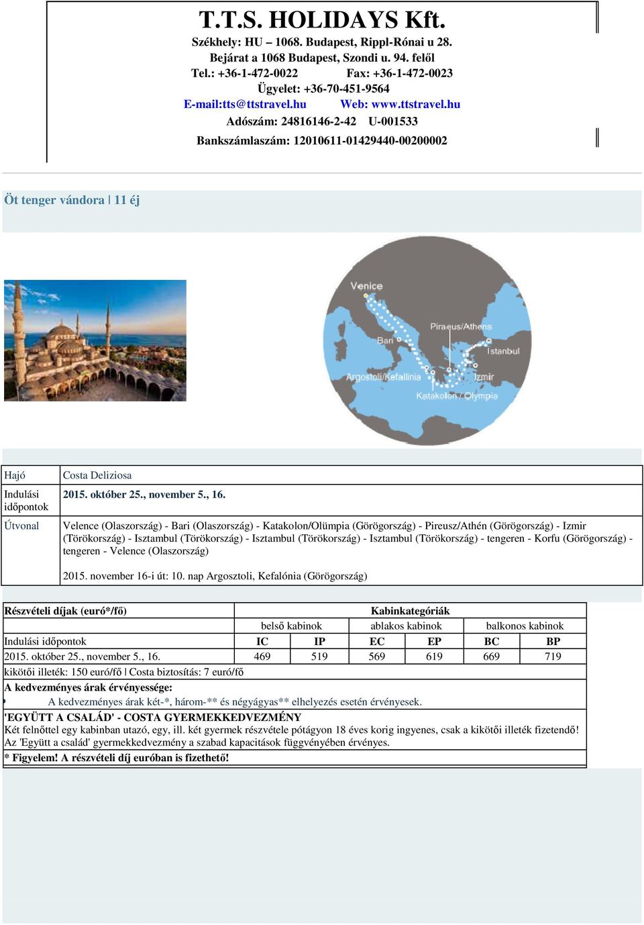Click the U-001533 registration number

pos(393,121)
